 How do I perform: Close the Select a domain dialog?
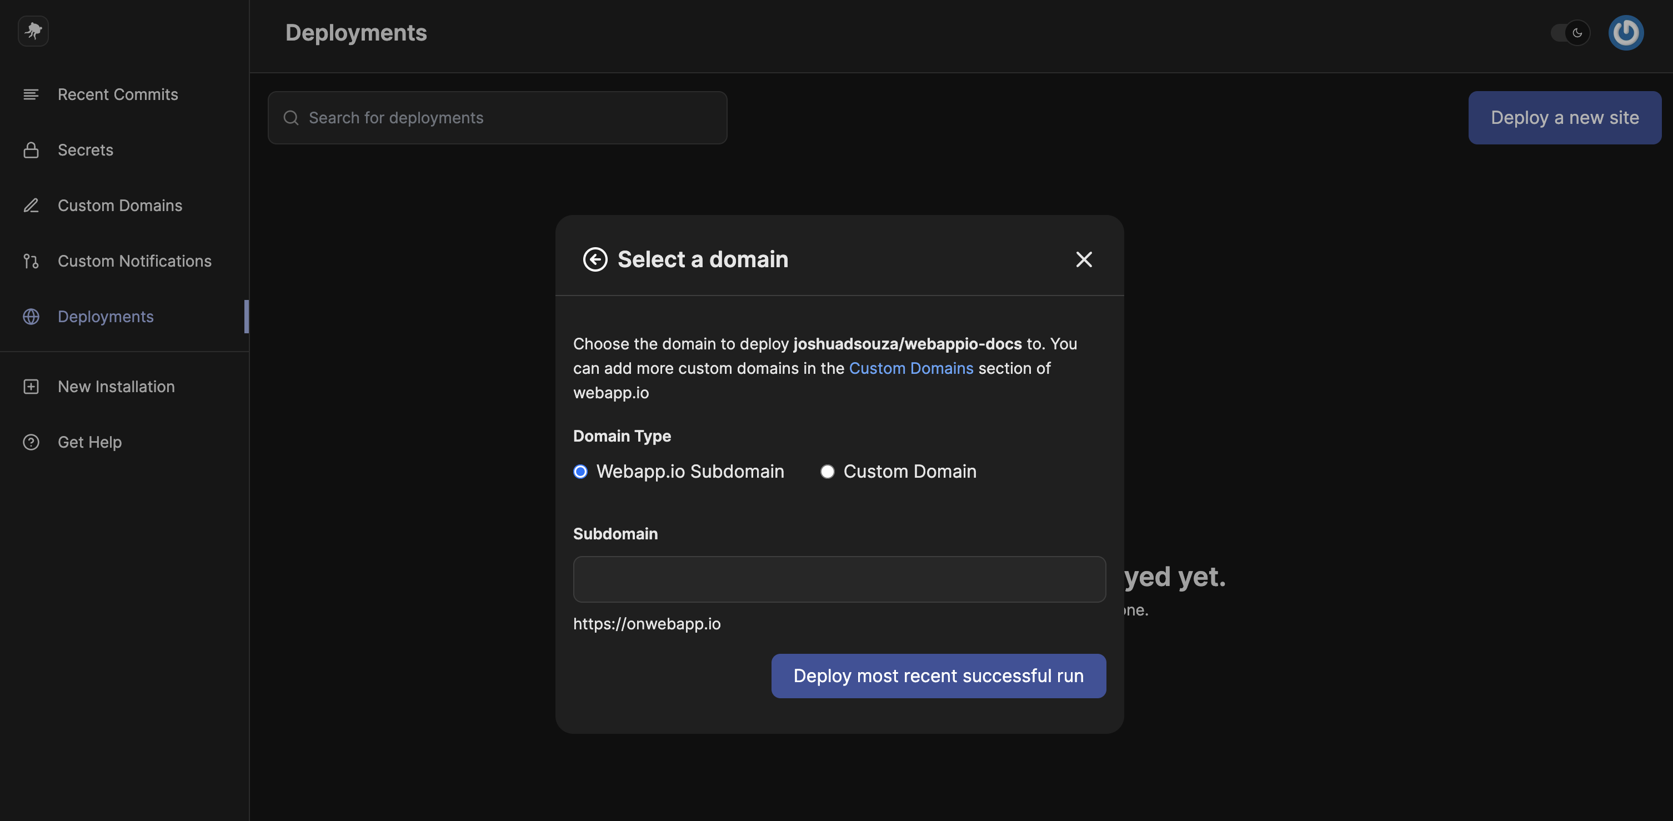(x=1084, y=259)
